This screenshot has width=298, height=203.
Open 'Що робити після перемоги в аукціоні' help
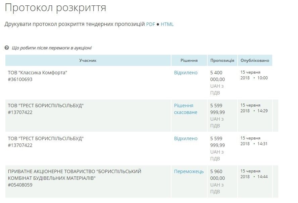click(52, 48)
